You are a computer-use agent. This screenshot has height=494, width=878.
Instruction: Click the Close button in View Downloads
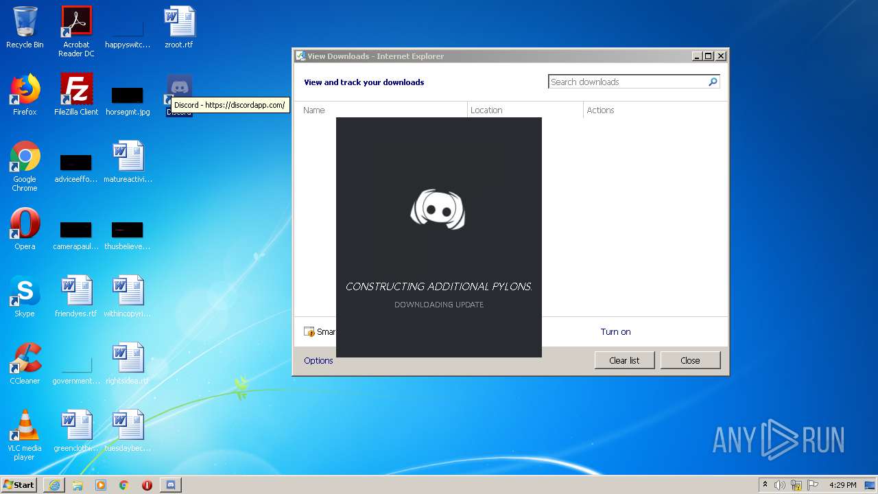pyautogui.click(x=690, y=360)
